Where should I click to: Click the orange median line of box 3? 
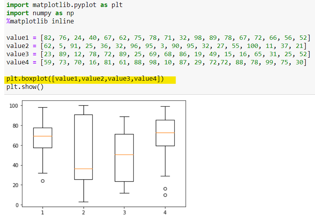(124, 155)
